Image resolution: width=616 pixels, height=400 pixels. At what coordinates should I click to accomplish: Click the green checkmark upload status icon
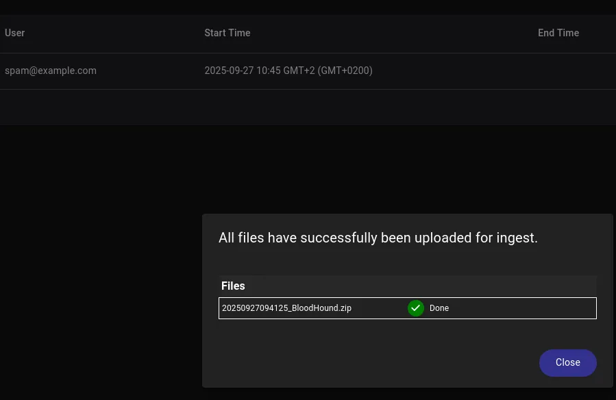coord(416,308)
